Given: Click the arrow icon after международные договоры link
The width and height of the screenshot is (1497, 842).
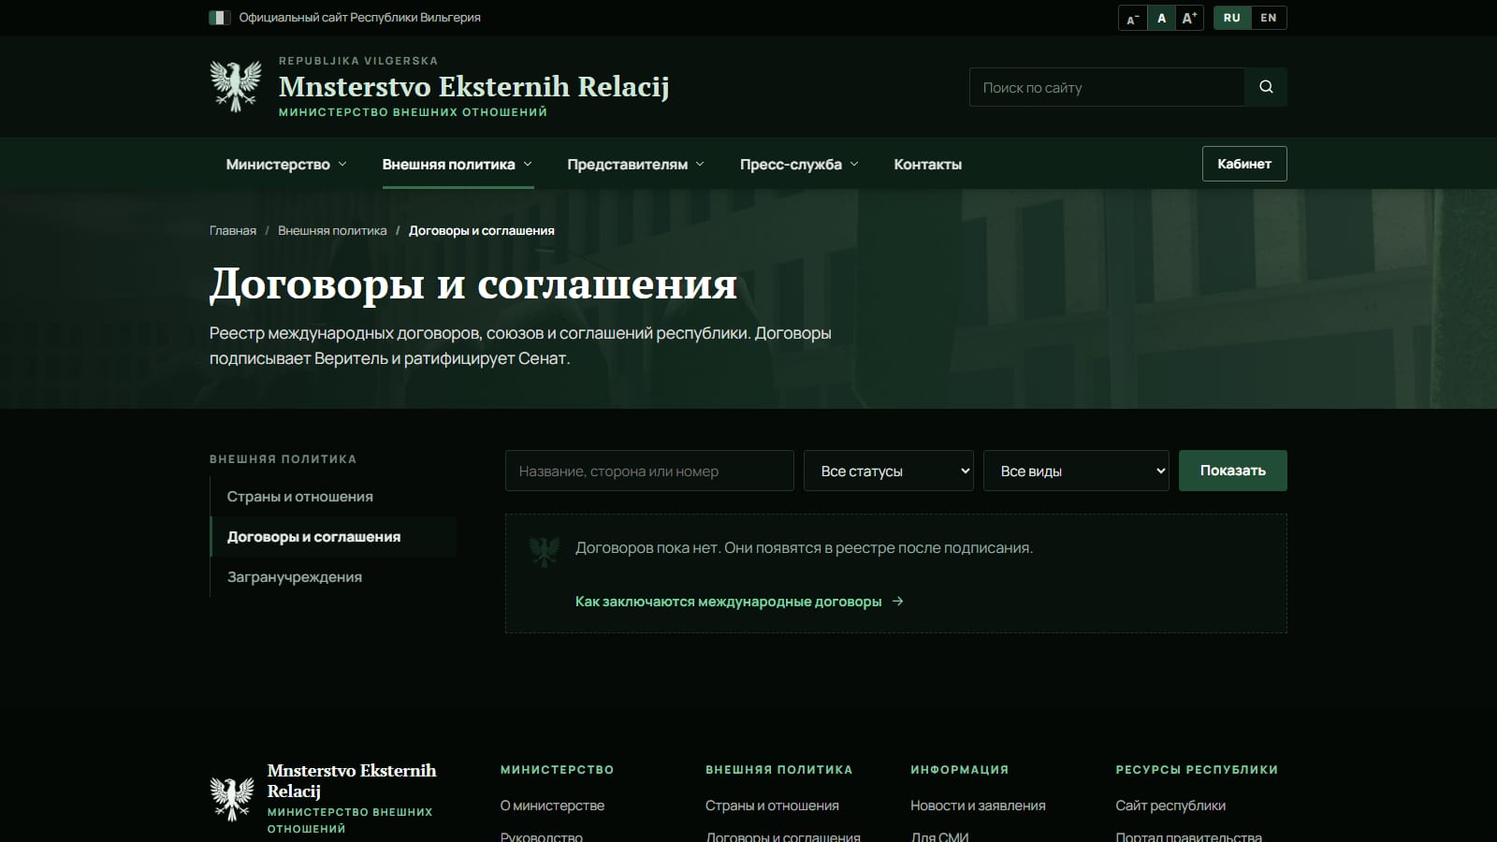Looking at the screenshot, I should pos(897,602).
